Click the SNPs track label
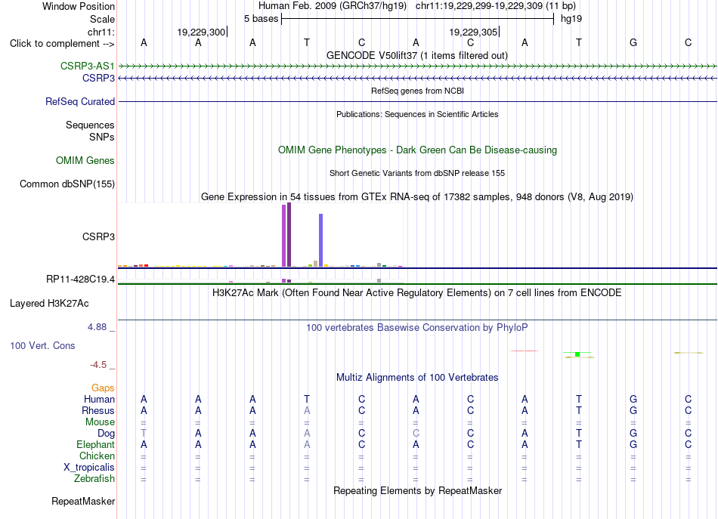718x519 pixels. click(102, 137)
